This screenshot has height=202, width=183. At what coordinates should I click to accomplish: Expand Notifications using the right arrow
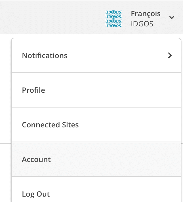pyautogui.click(x=170, y=55)
